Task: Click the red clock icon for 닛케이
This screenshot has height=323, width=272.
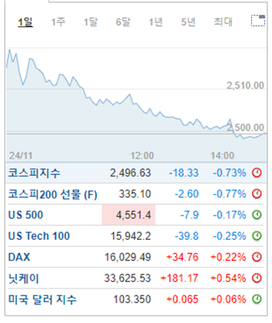Action: pos(257,278)
